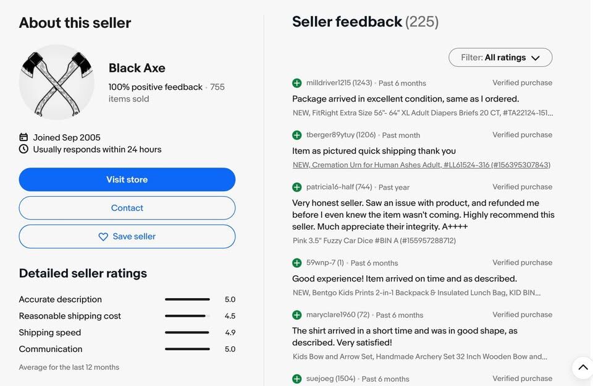The width and height of the screenshot is (593, 386).
Task: Click the Shipping speed rating bar
Action: pos(187,333)
